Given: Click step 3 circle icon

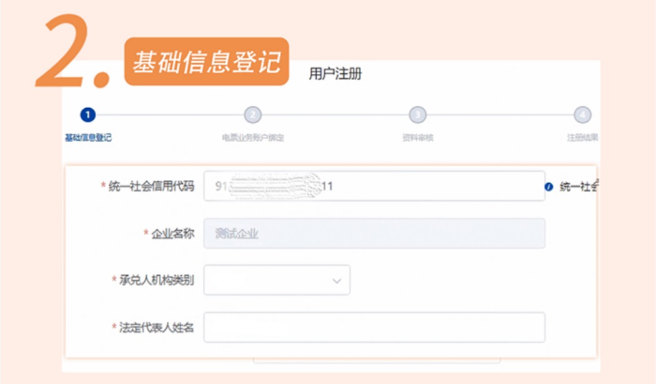Looking at the screenshot, I should (x=417, y=114).
